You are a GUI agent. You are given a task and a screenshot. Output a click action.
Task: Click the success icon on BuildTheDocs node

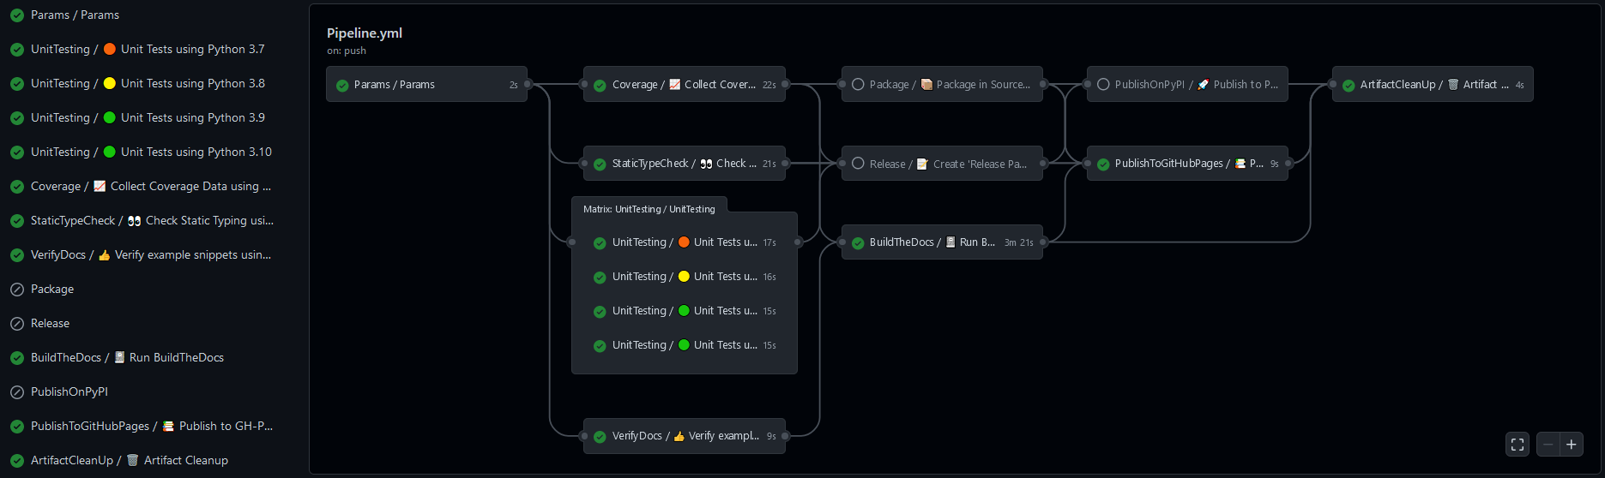point(858,243)
